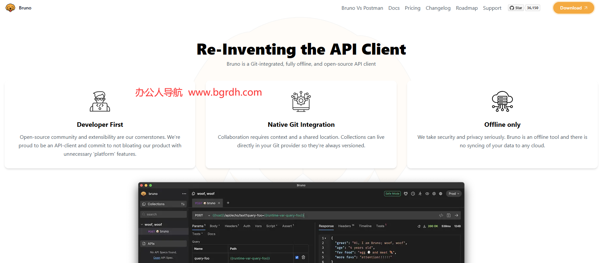The image size is (603, 263).
Task: Switch to the Headers request tab
Action: point(231,226)
